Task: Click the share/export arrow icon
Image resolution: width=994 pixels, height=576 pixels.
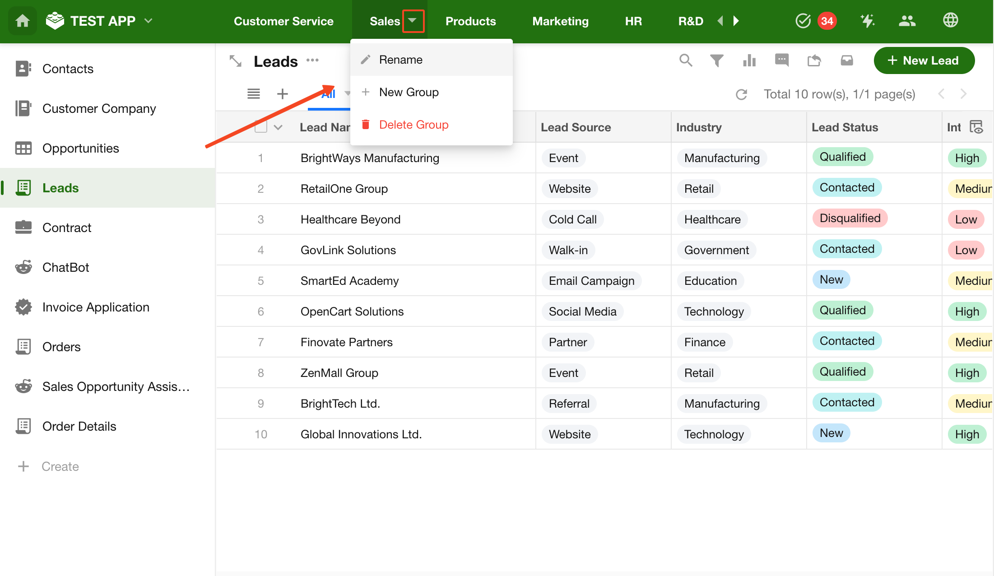Action: [814, 60]
